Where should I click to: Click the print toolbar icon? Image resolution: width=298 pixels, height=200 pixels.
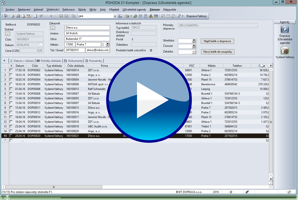[18, 16]
